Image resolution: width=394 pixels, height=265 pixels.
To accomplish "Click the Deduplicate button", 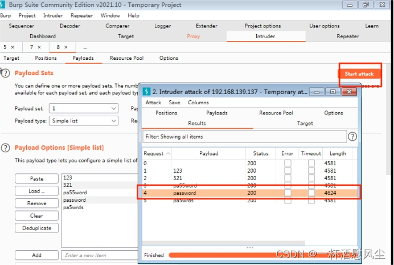I will coord(36,228).
